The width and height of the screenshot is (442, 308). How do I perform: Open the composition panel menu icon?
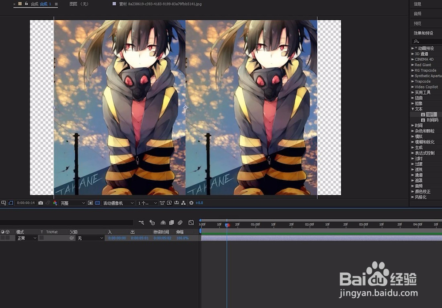(56, 4)
